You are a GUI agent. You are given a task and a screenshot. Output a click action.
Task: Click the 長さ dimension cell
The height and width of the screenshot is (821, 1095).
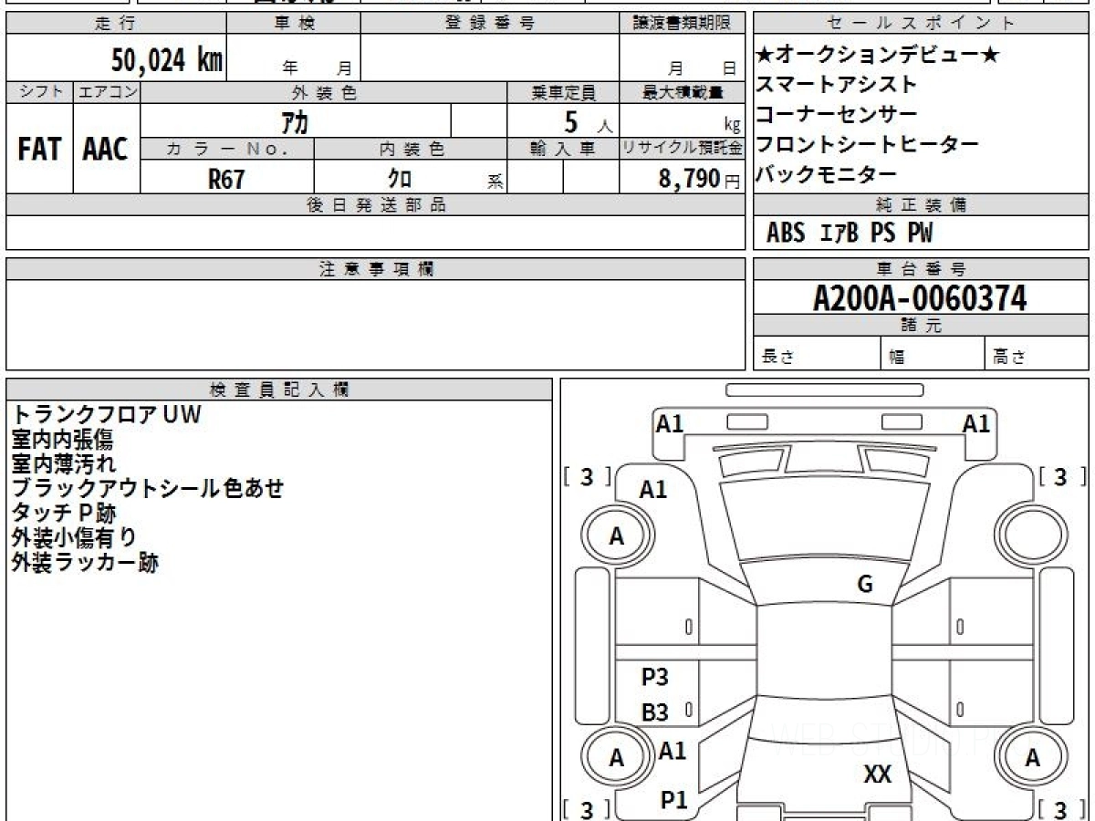[x=817, y=354]
